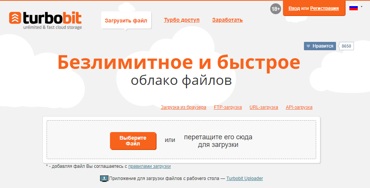370x188 pixels.
Task: Click the drag-and-drop text in upload area
Action: [218, 141]
